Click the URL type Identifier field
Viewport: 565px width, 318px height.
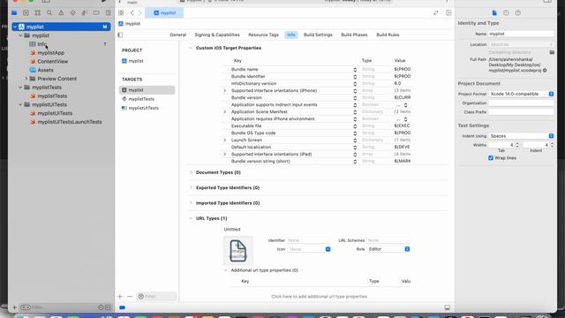308,240
